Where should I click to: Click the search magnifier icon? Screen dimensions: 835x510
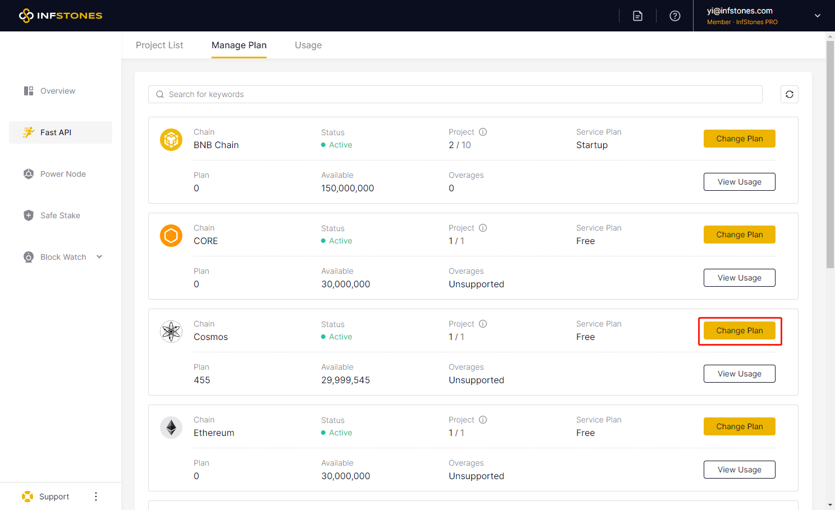coord(160,94)
